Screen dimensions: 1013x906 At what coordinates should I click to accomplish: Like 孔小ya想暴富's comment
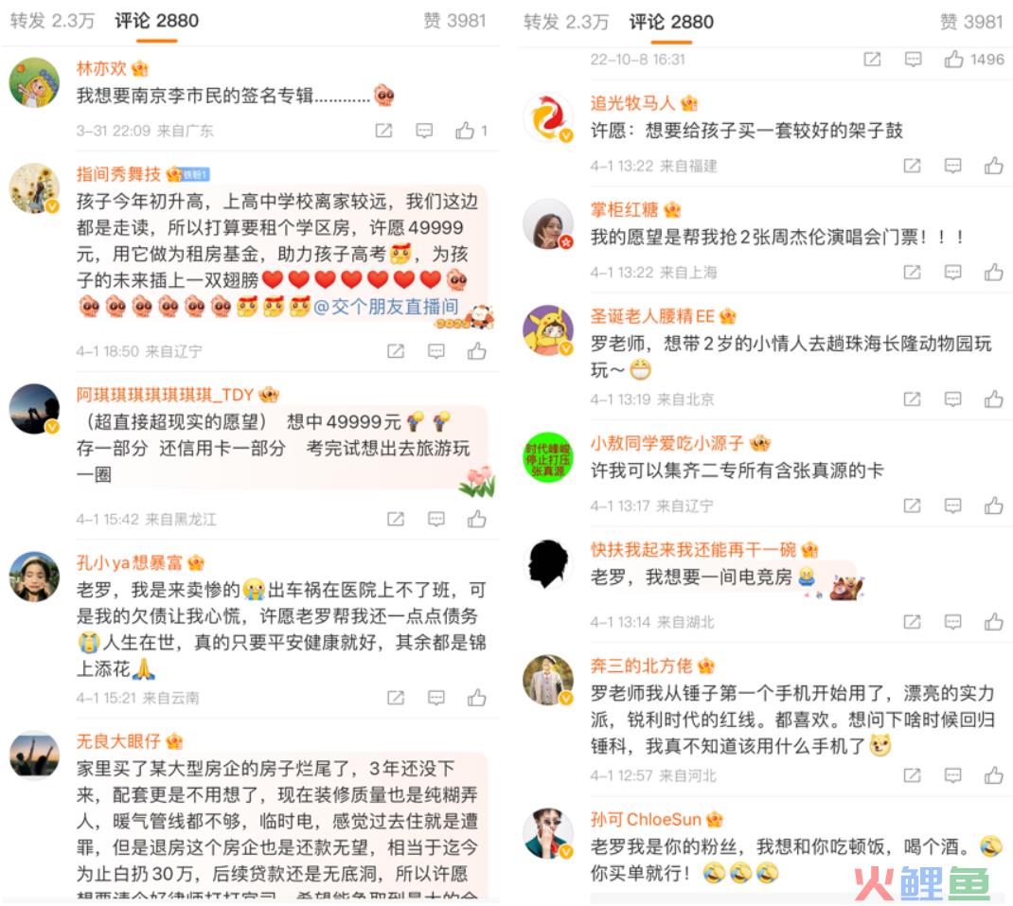point(477,698)
